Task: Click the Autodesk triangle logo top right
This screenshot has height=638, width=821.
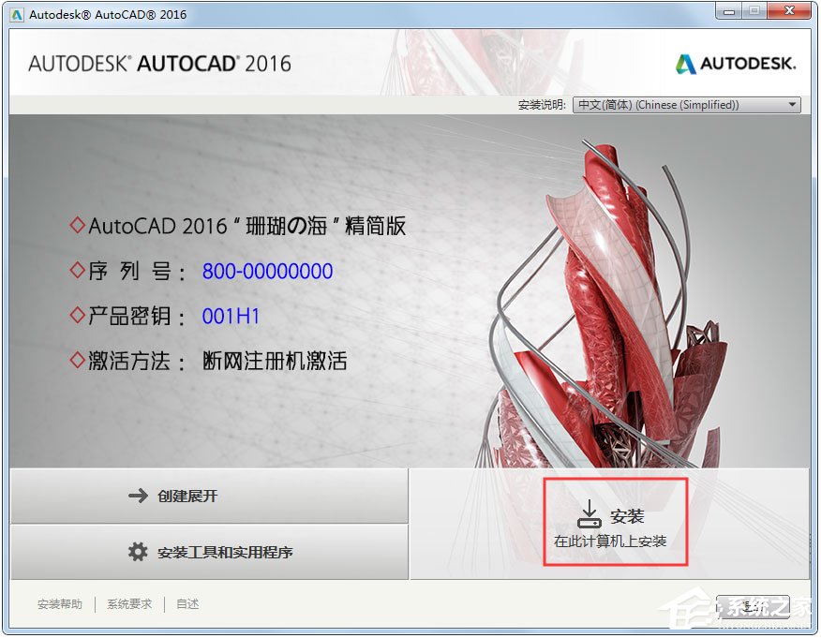Action: coord(686,64)
